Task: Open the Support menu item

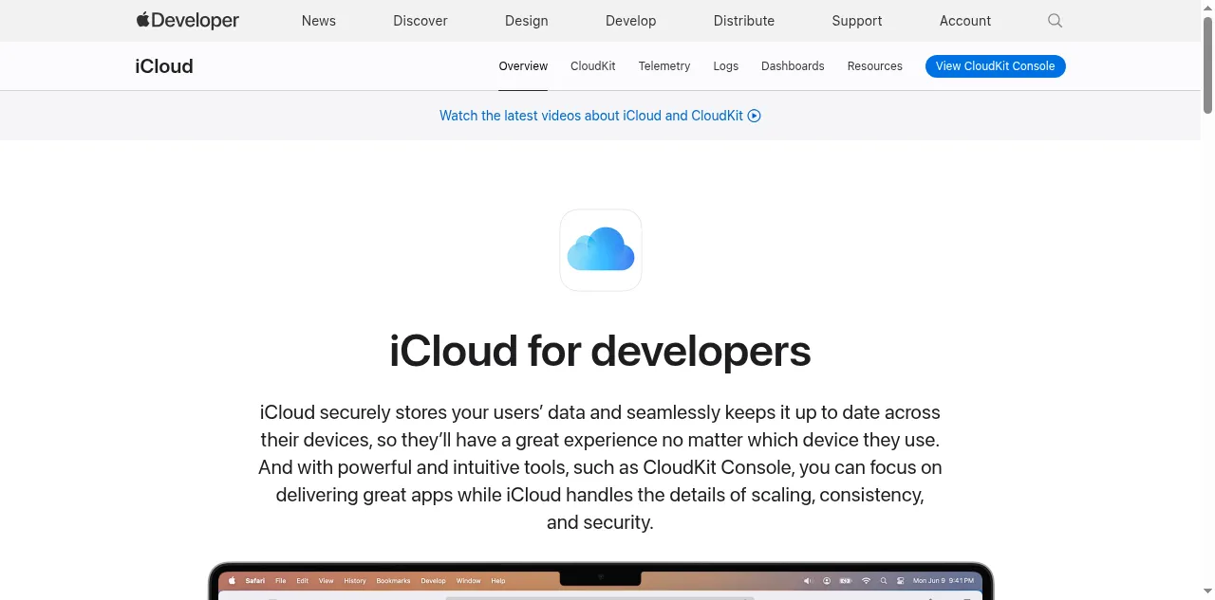Action: click(857, 21)
